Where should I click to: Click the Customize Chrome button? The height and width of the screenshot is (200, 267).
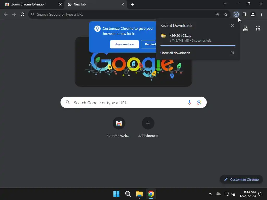pyautogui.click(x=241, y=179)
